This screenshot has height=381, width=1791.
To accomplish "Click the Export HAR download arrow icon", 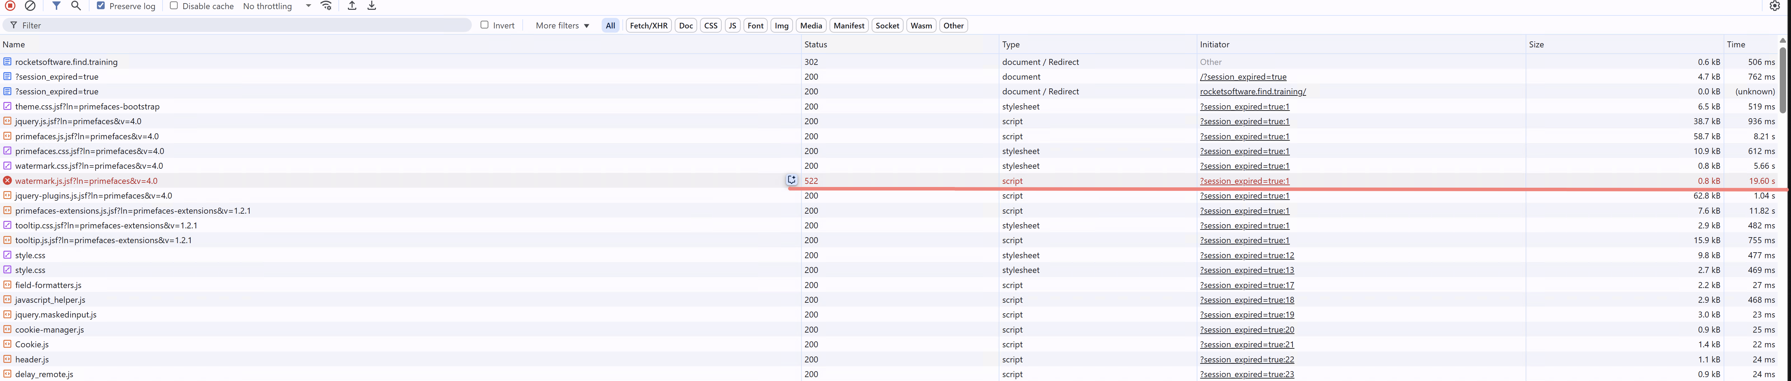I will (372, 6).
